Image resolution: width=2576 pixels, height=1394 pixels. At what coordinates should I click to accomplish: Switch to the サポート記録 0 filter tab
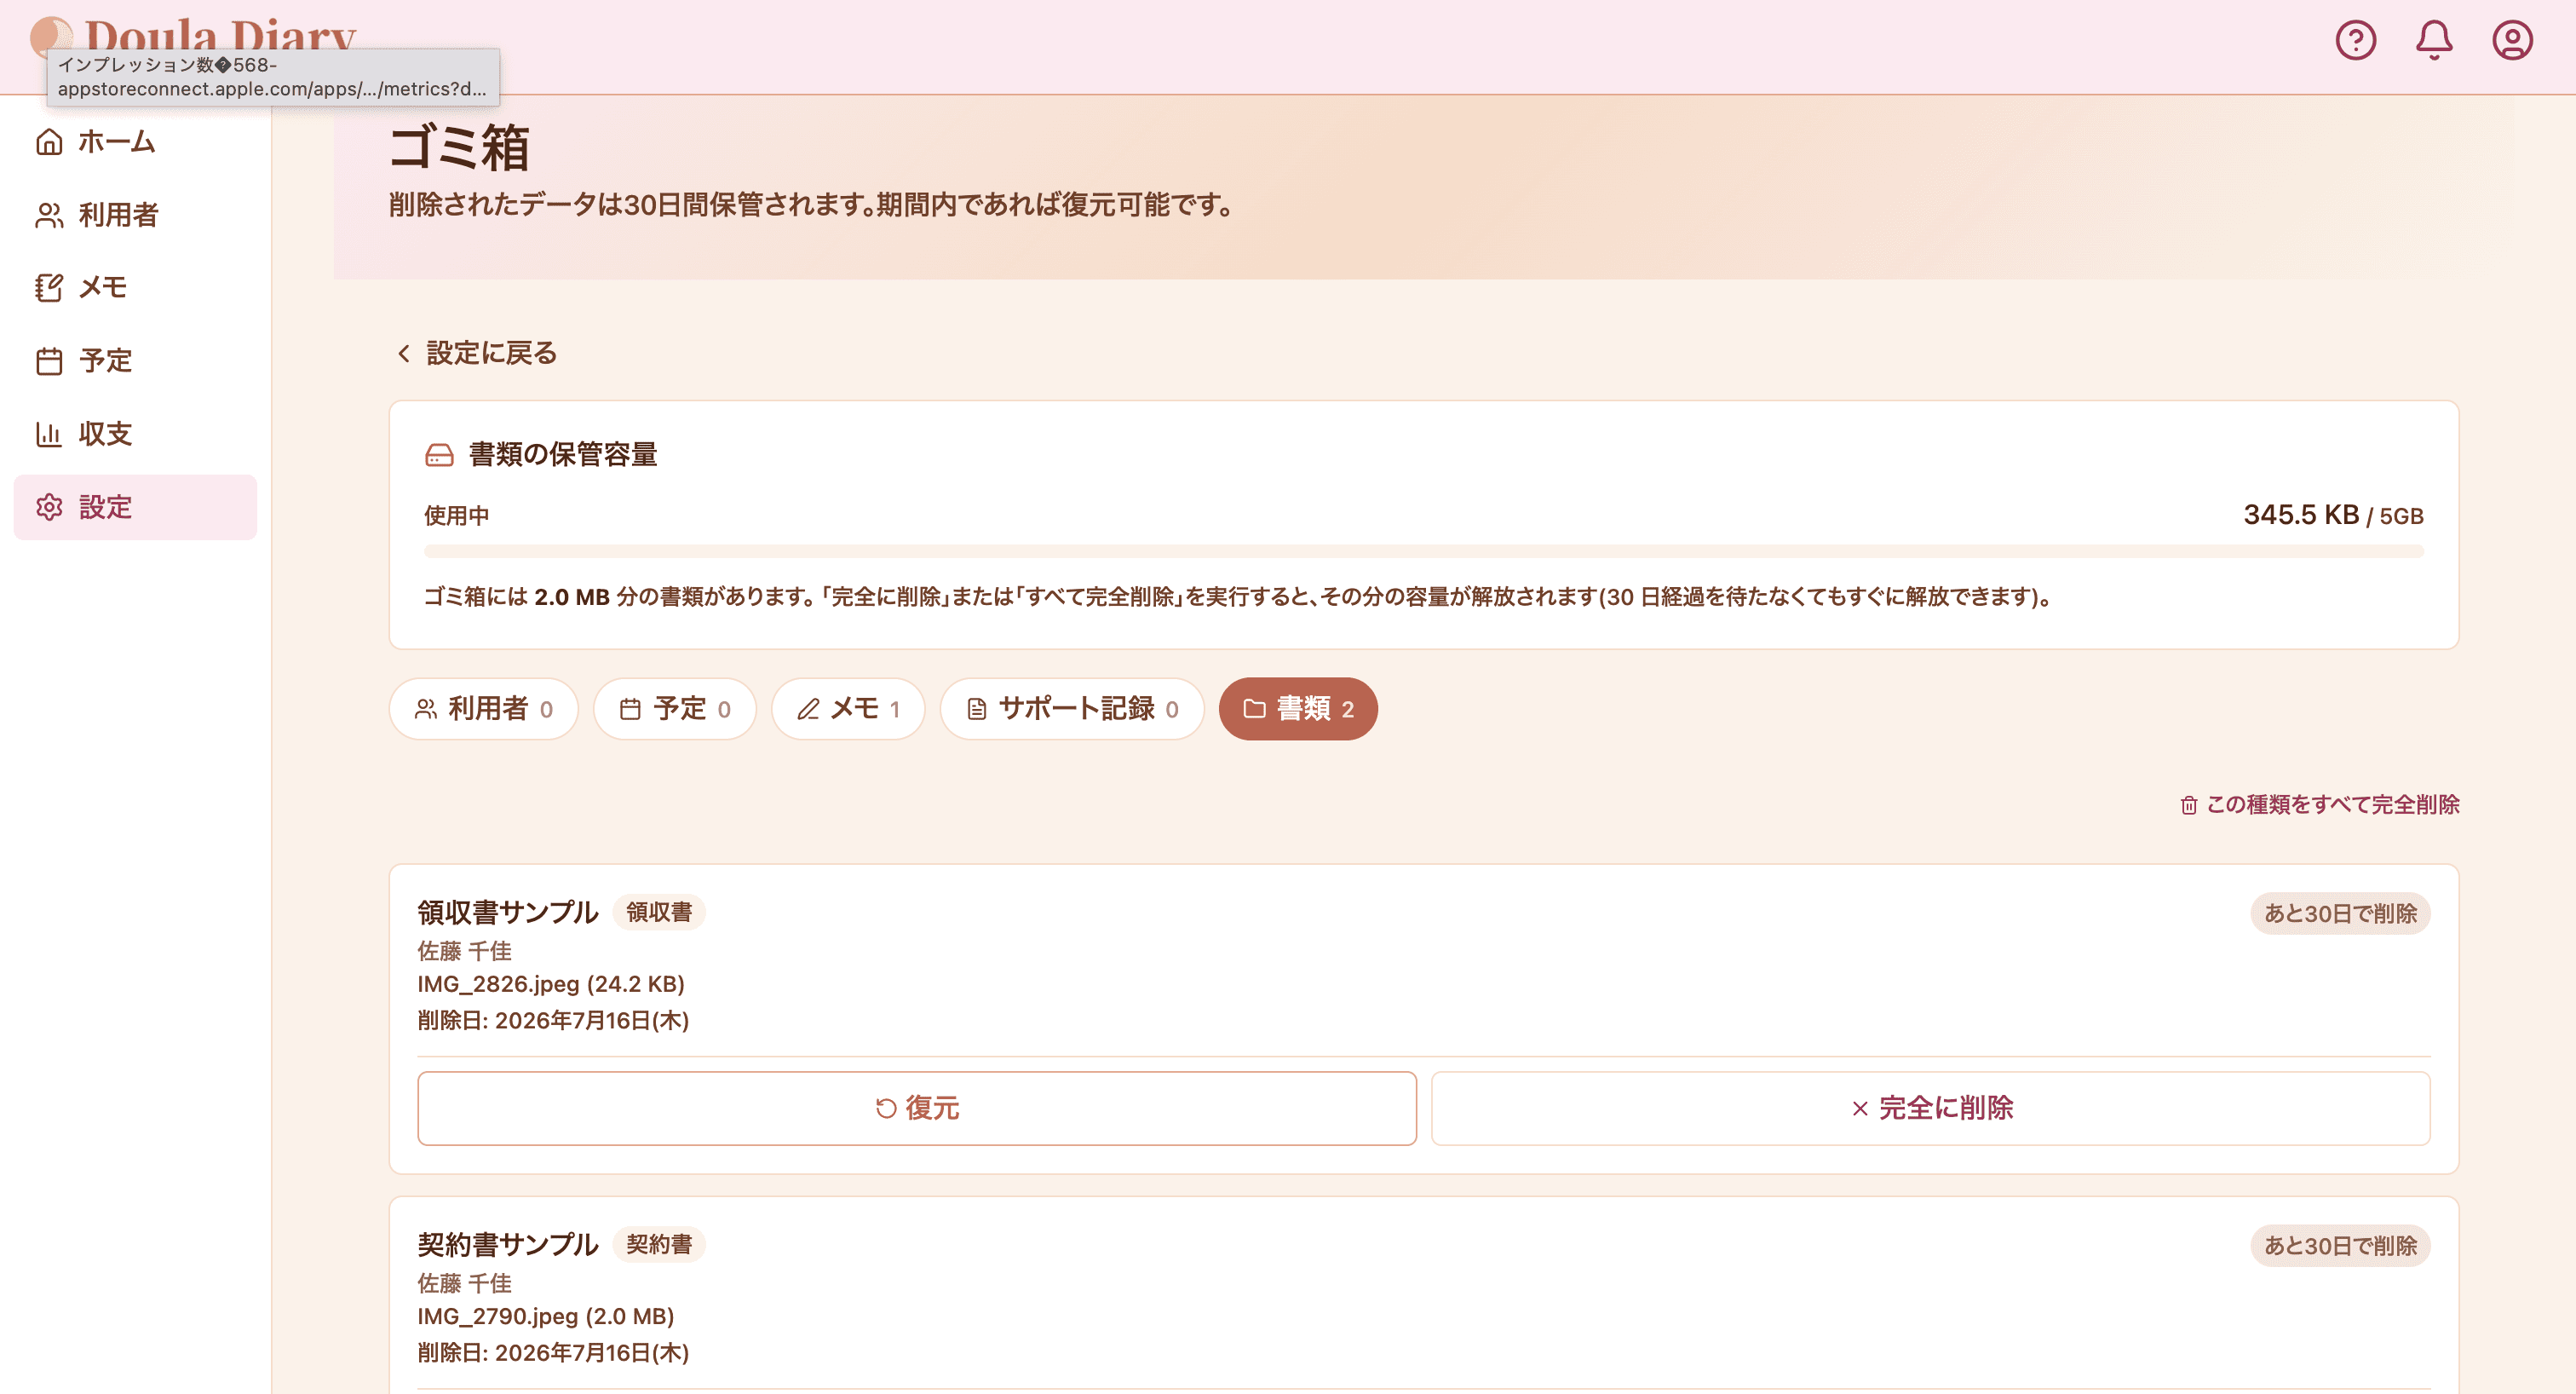click(1072, 709)
